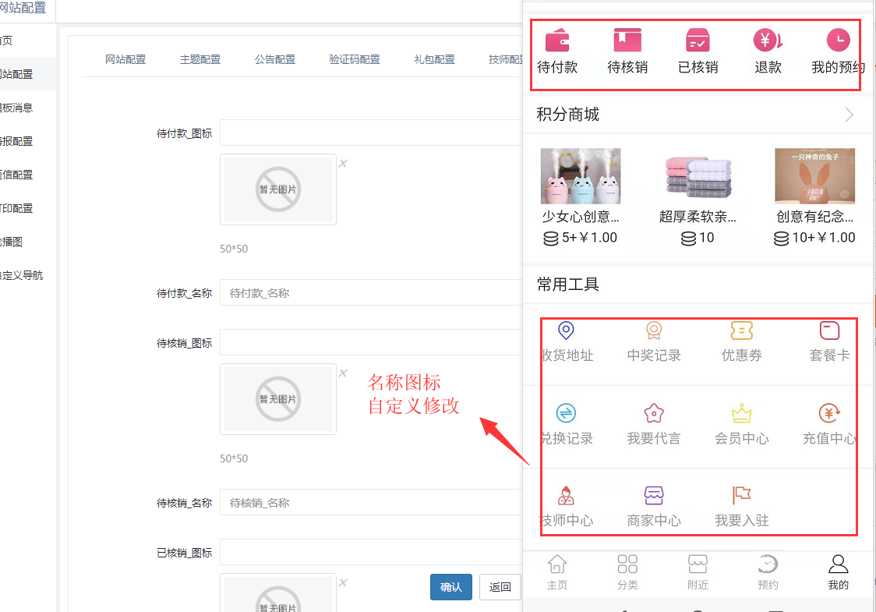The image size is (876, 612).
Task: Switch to the 礼包配置 tab
Action: point(434,59)
